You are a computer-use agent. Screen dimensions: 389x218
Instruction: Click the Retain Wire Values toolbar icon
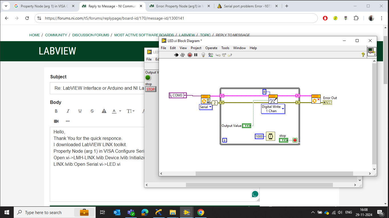coord(211,55)
